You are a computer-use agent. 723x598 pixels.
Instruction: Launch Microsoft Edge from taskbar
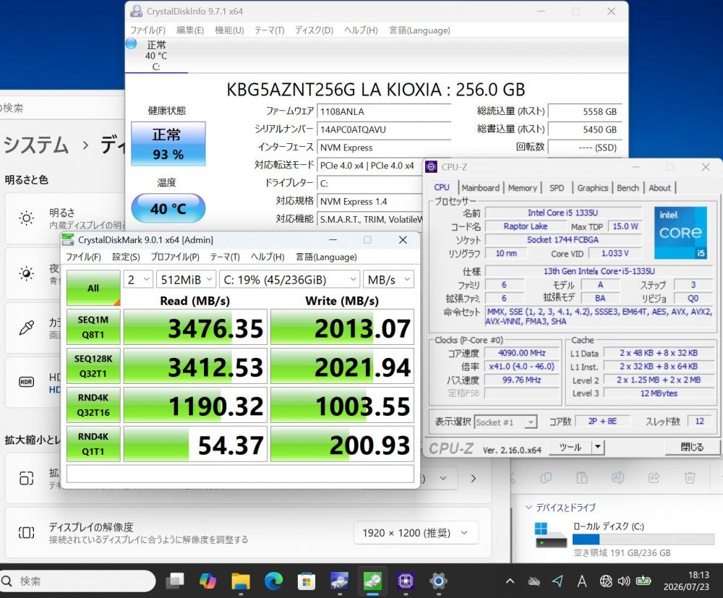[273, 581]
